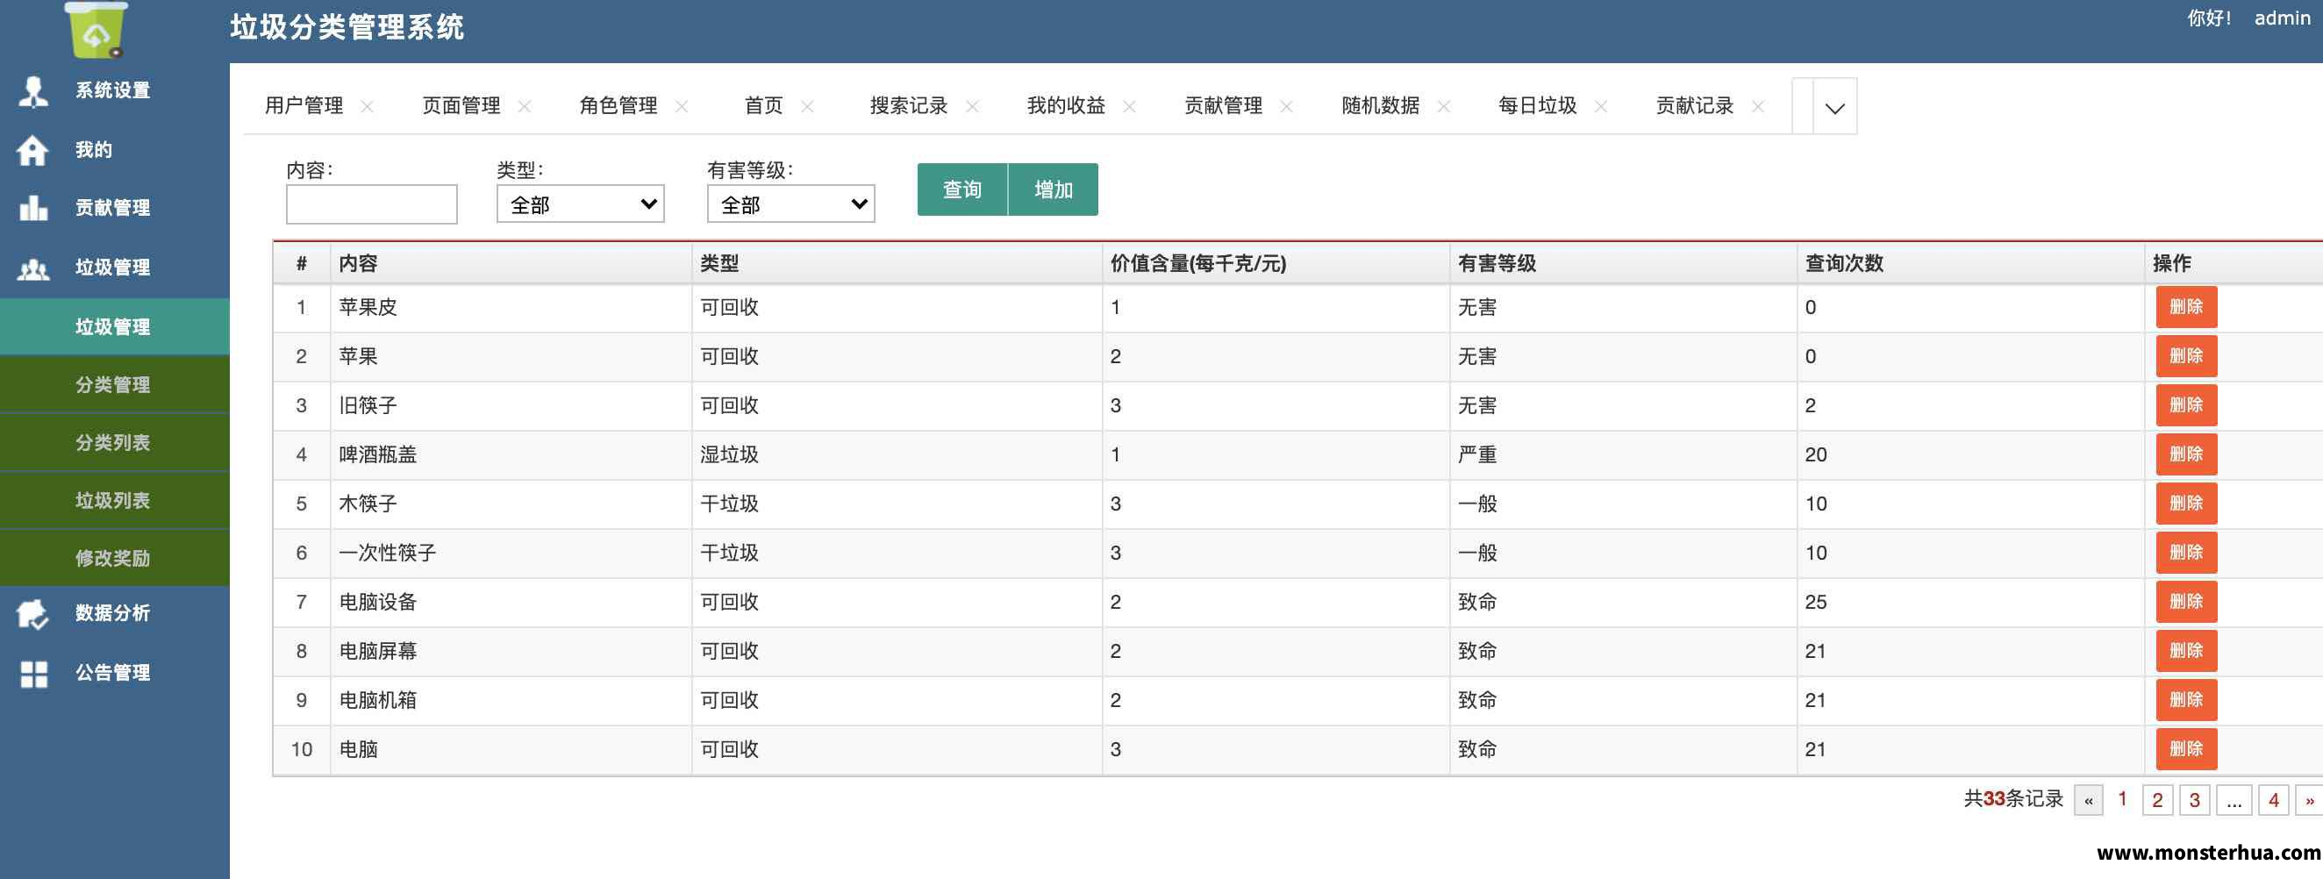Switch to the 页面管理 tab
Screen dimensions: 2323x879
[x=461, y=106]
